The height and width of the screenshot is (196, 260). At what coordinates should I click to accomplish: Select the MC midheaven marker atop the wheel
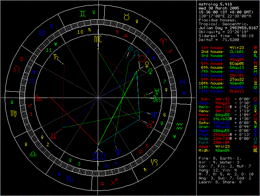click(x=97, y=39)
